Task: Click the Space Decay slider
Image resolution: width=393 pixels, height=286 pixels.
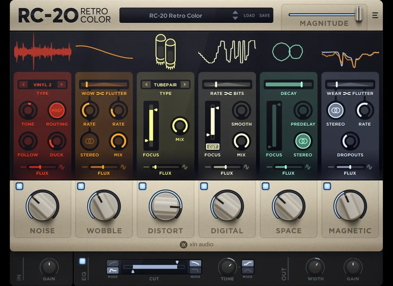Action: click(x=289, y=84)
